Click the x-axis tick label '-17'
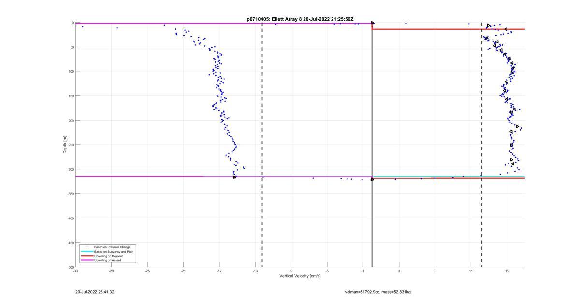This screenshot has height=300, width=580. [219, 271]
